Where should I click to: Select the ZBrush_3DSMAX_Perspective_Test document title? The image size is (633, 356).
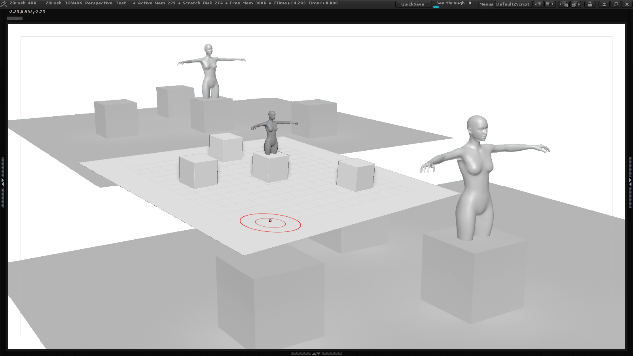point(86,3)
